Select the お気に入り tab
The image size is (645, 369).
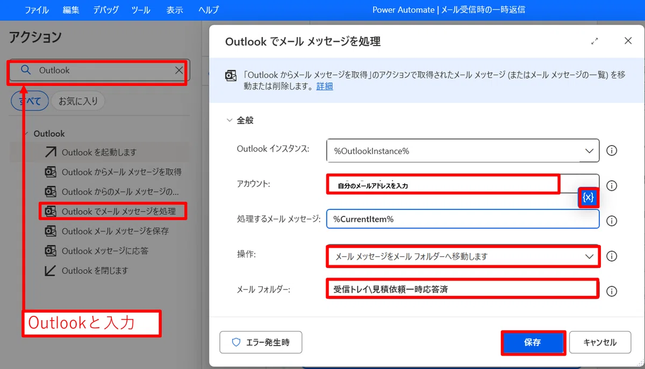pos(78,100)
